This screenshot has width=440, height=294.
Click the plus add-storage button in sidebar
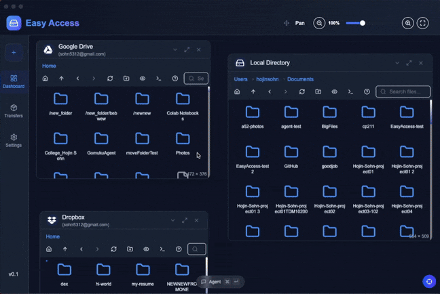pos(14,53)
